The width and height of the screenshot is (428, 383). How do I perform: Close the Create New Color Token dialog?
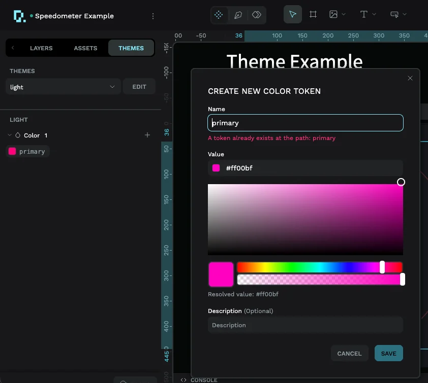click(410, 78)
